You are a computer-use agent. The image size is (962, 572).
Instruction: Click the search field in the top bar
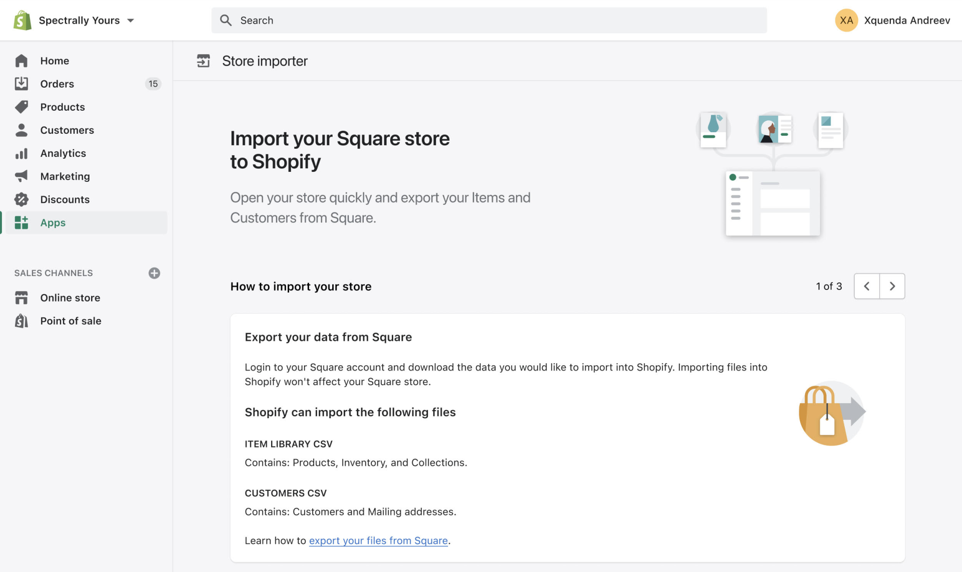[x=489, y=20]
